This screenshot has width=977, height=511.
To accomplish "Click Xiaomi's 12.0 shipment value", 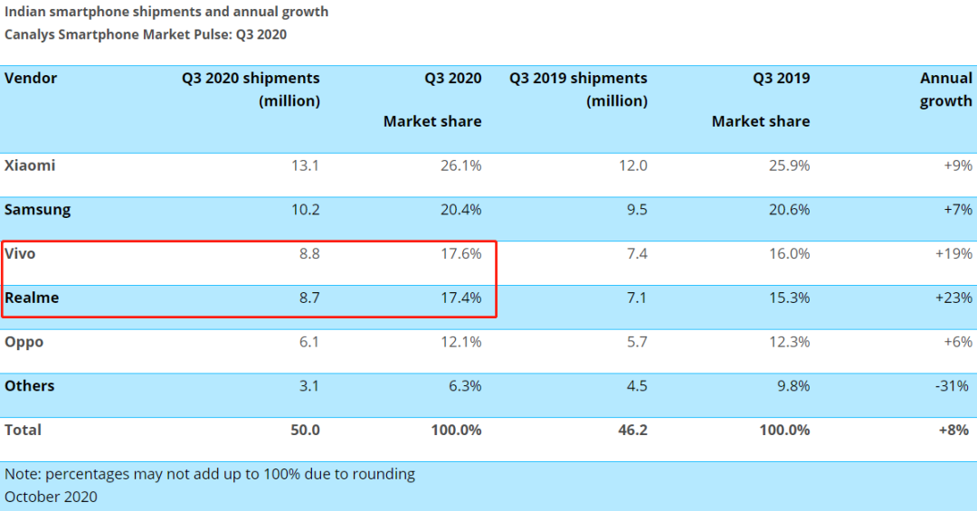I will pyautogui.click(x=633, y=166).
